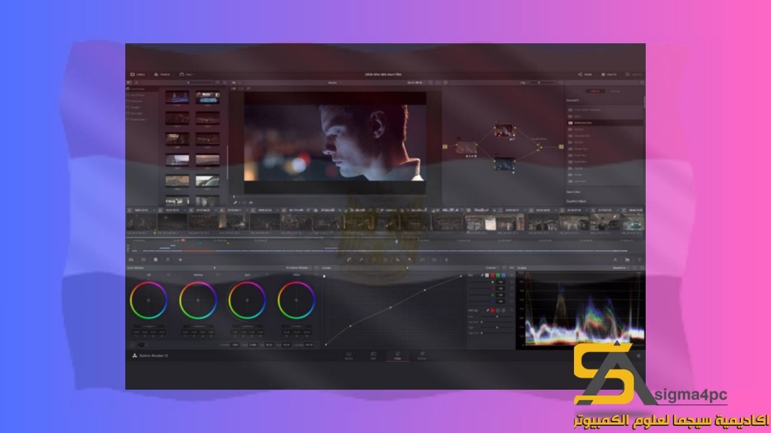Click the Gain color wheel
The image size is (771, 433).
coord(247,300)
